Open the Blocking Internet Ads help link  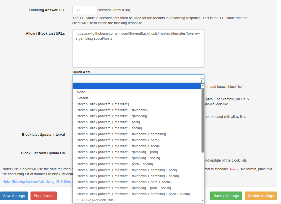coord(37,182)
